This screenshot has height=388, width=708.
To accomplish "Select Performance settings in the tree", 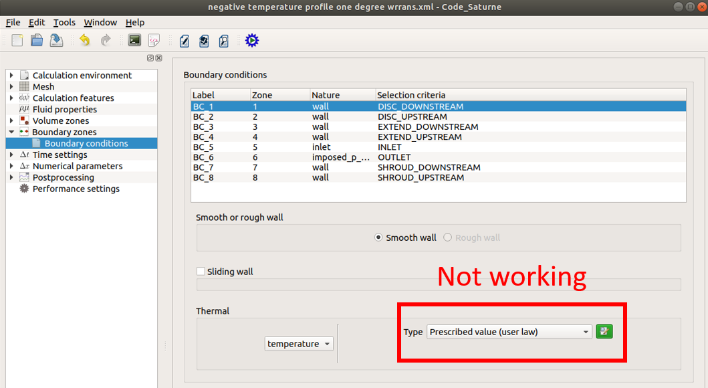I will point(76,189).
